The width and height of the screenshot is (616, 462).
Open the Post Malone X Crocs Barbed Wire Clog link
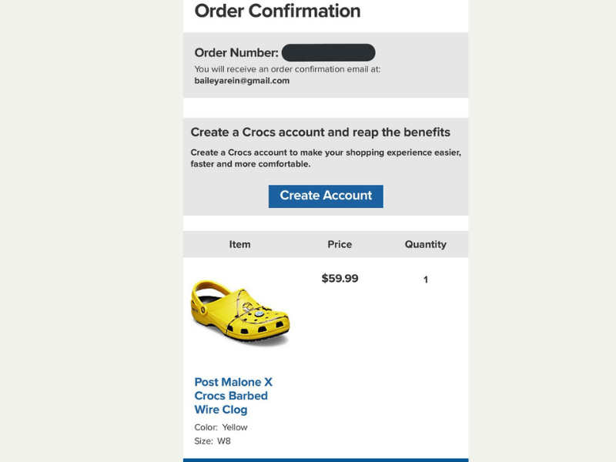click(x=233, y=396)
